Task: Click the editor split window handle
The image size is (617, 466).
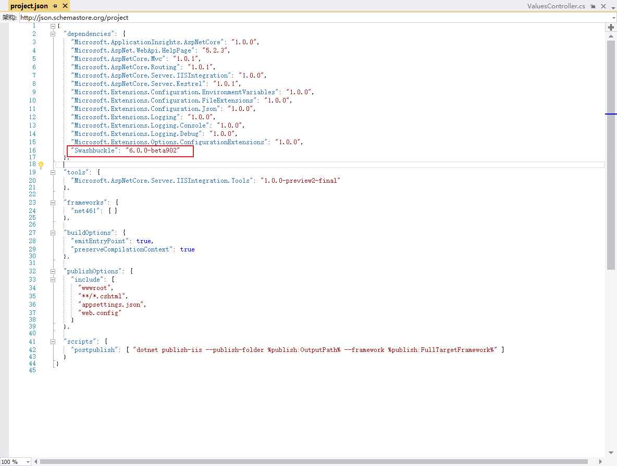Action: (611, 27)
